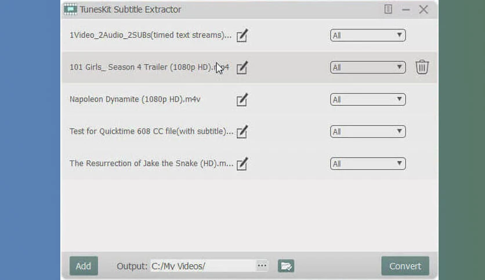
Task: Open subtitle dropdown for 1Video_2Audio_2SUBs
Action: 368,35
